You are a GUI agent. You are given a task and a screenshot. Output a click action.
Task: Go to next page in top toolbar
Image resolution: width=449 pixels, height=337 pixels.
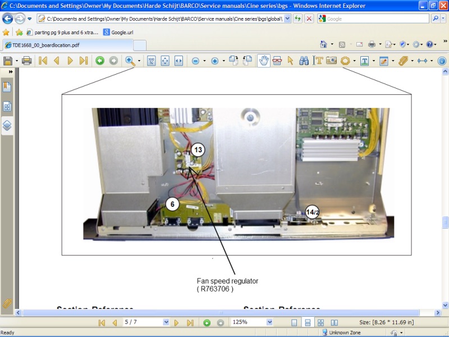tap(70, 61)
